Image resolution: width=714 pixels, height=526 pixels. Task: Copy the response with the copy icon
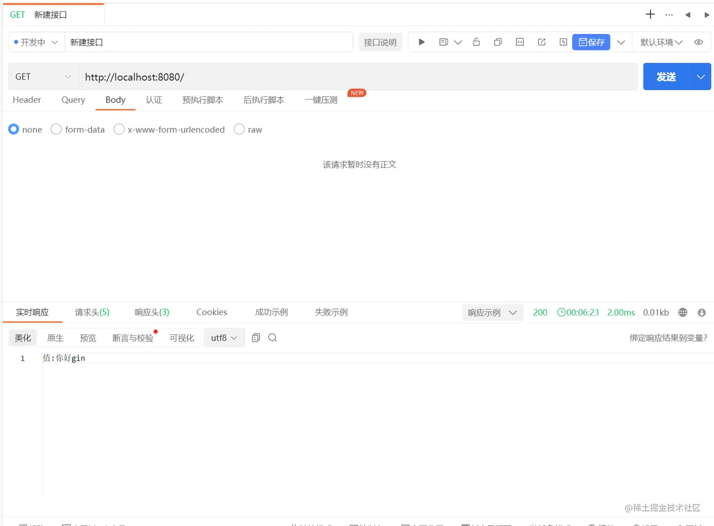pos(255,337)
